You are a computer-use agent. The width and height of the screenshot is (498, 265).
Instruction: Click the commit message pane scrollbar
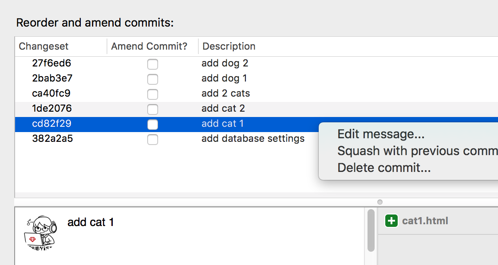tap(371, 230)
